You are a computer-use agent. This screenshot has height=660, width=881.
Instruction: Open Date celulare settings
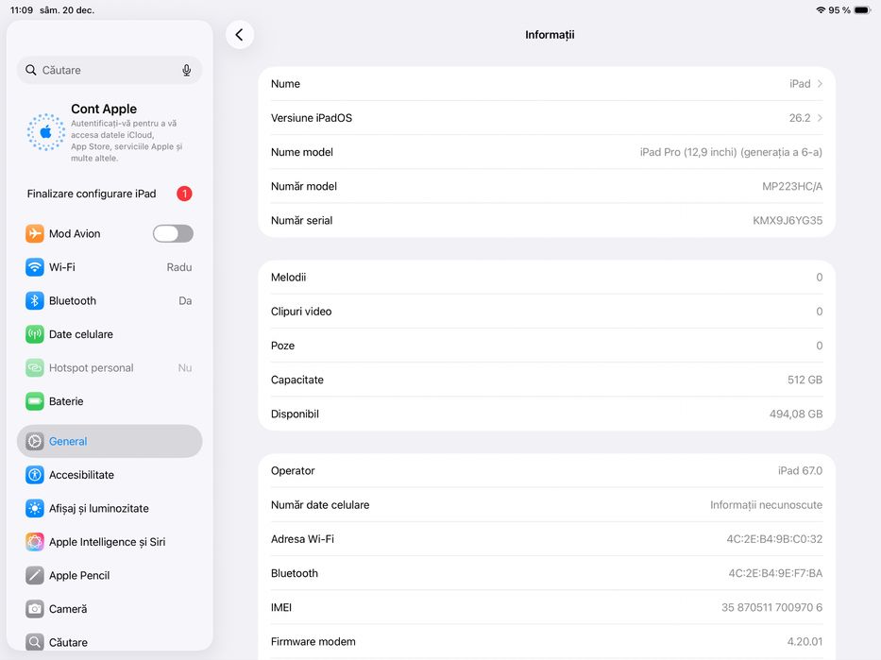point(110,335)
